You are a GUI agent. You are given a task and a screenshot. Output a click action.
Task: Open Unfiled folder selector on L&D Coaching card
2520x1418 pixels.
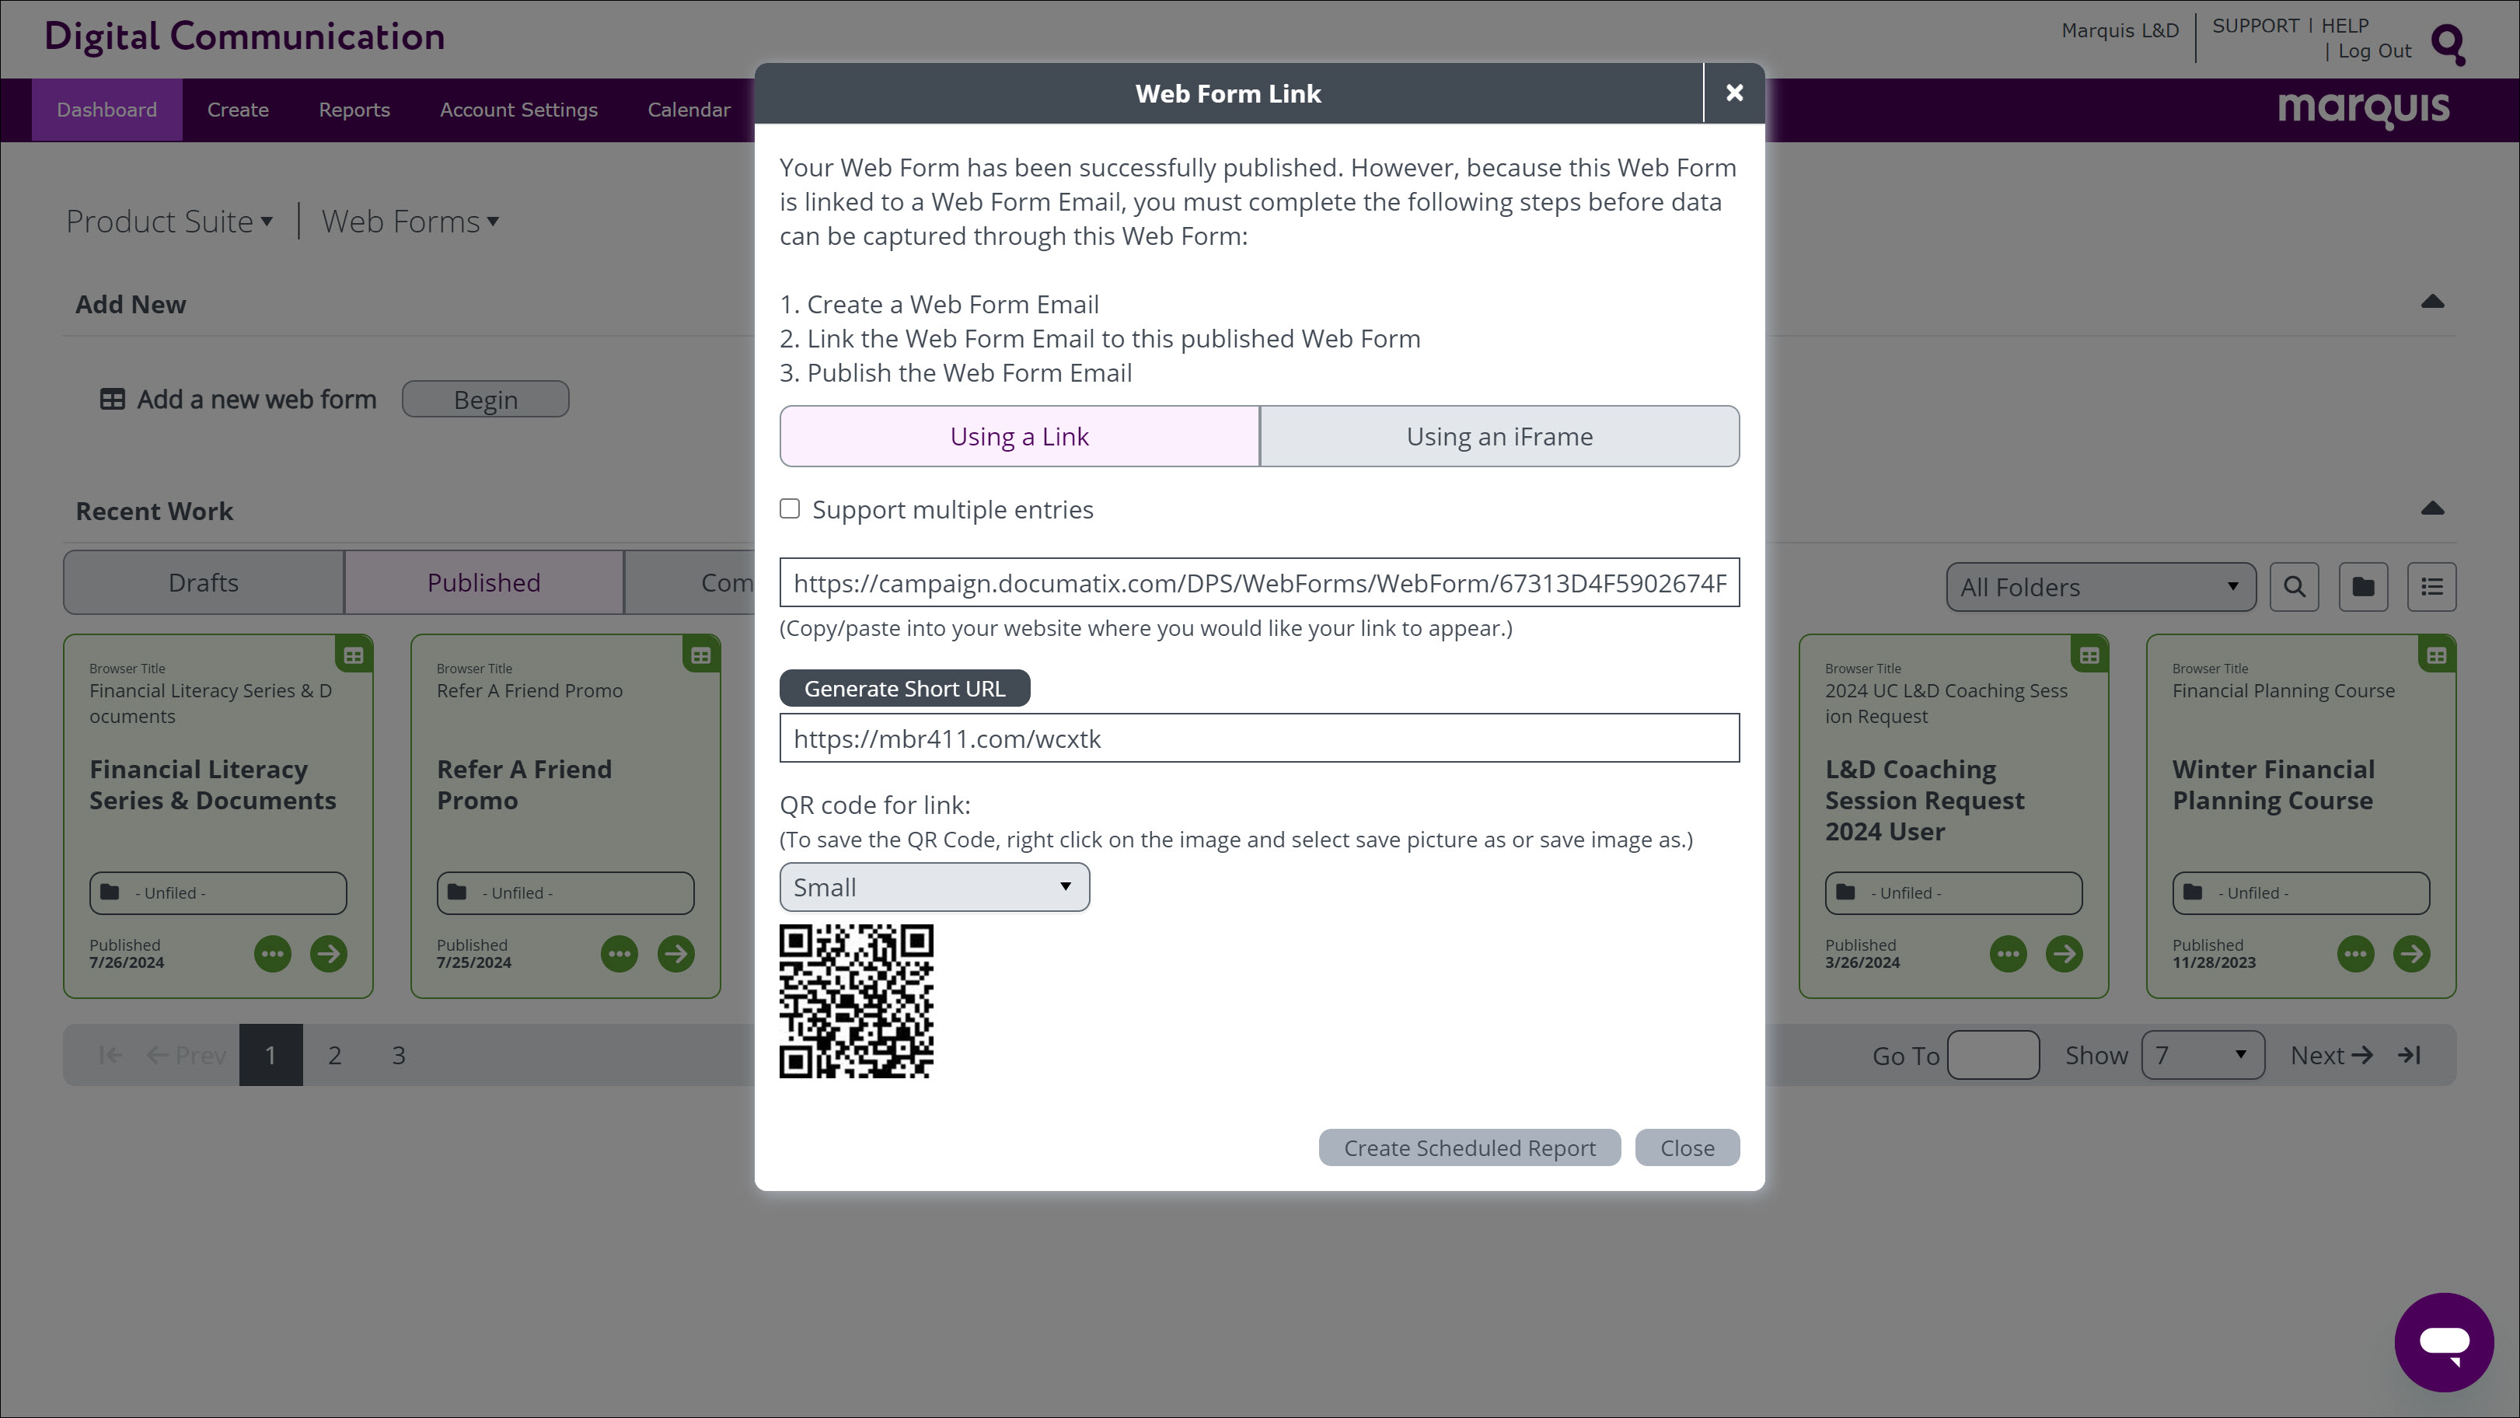(x=1953, y=892)
